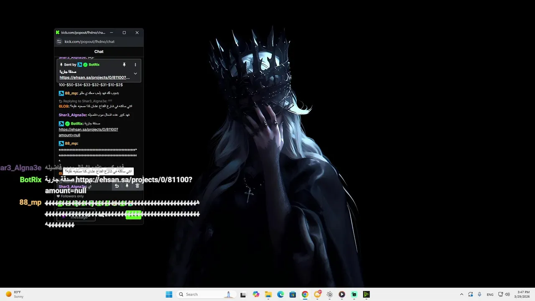
Task: Click the Reply arrow on hovered message
Action: 117,186
